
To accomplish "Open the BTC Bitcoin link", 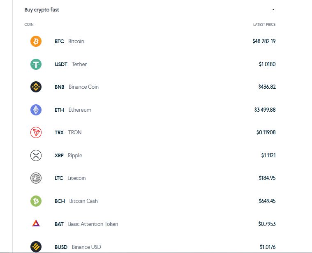I will (x=69, y=41).
